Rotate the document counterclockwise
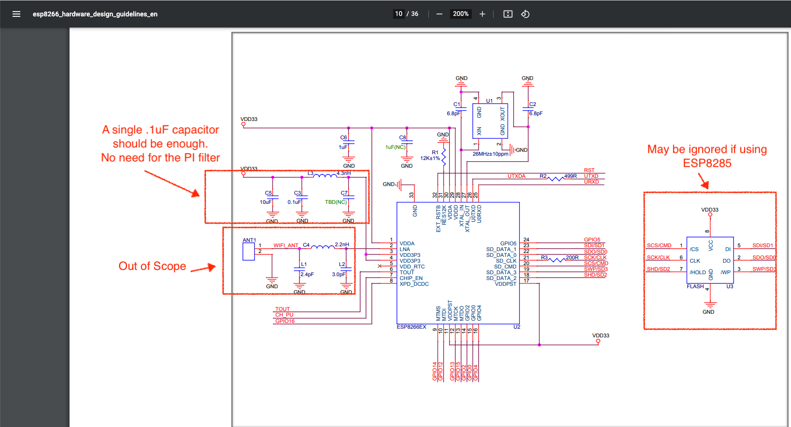The image size is (791, 427). pyautogui.click(x=525, y=14)
